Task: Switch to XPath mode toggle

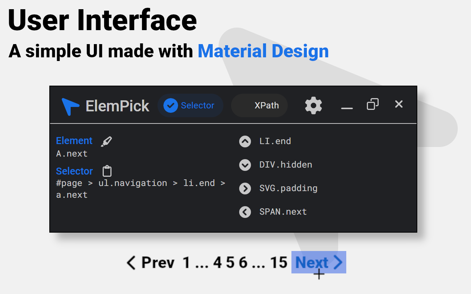Action: click(x=259, y=105)
